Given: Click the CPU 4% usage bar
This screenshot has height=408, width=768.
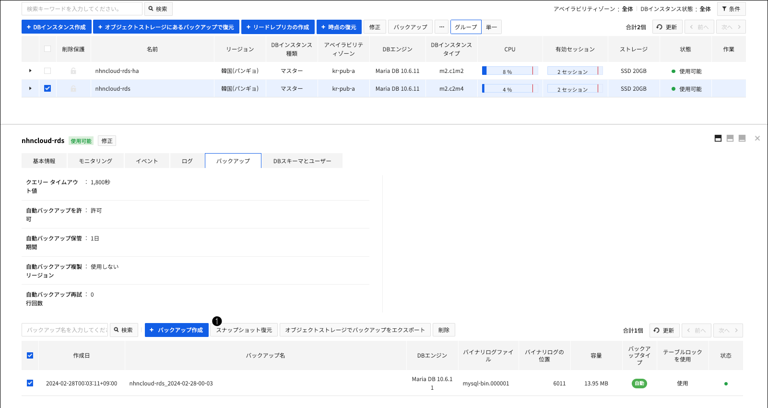Looking at the screenshot, I should point(510,89).
